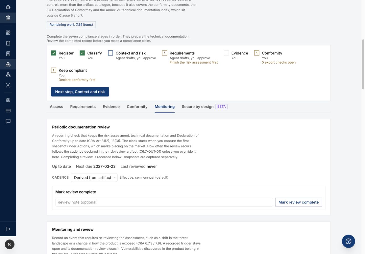This screenshot has height=254, width=365.
Task: Open the bug icon in the sidebar
Action: click(x=8, y=7)
